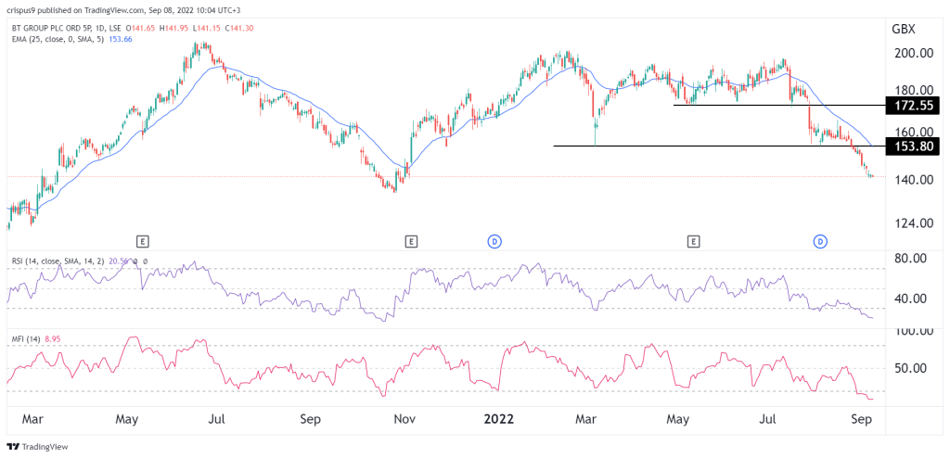Open the dividend D marker before 2022
Viewport: 950px width, 458px height.
[x=494, y=242]
